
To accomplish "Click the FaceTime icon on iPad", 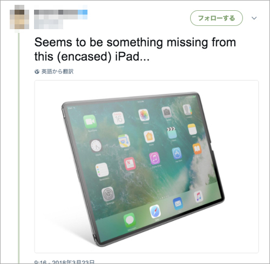I will tap(90, 121).
